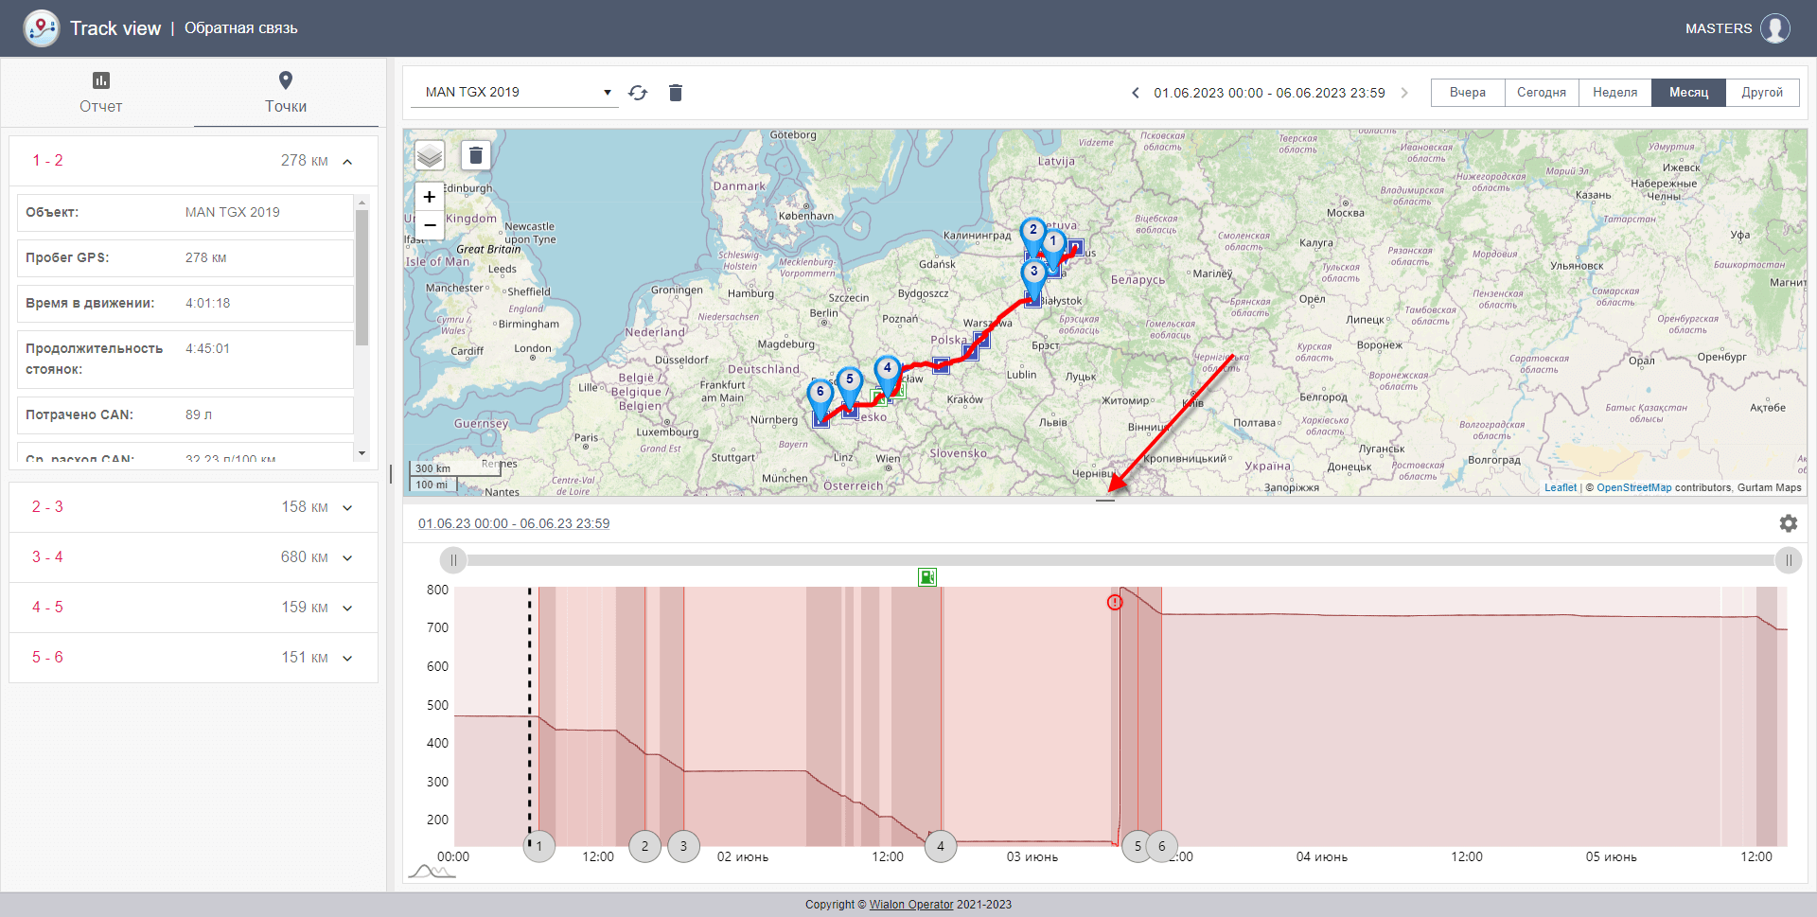Click the green fuel filling marker on chart
1817x917 pixels.
(926, 577)
